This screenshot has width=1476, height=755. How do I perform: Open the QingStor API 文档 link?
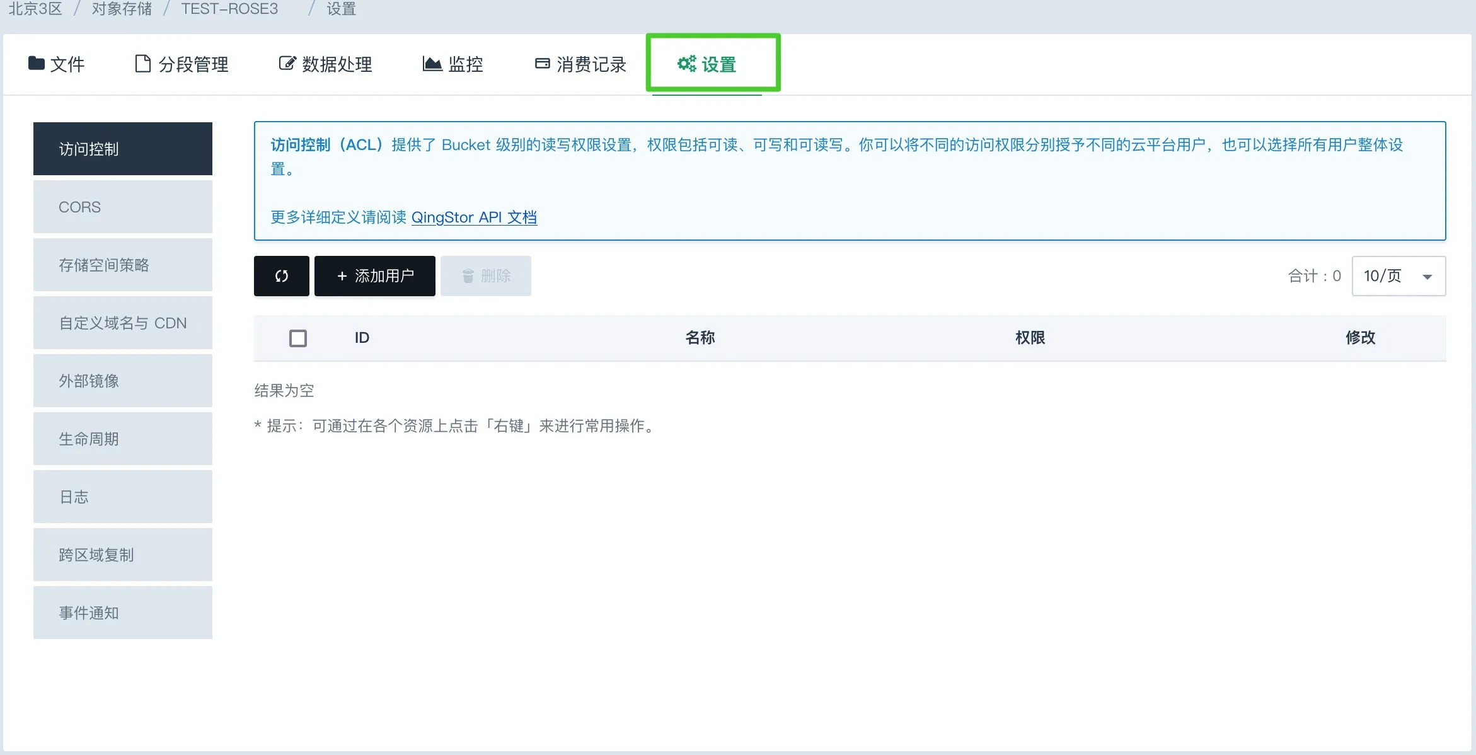pos(474,217)
